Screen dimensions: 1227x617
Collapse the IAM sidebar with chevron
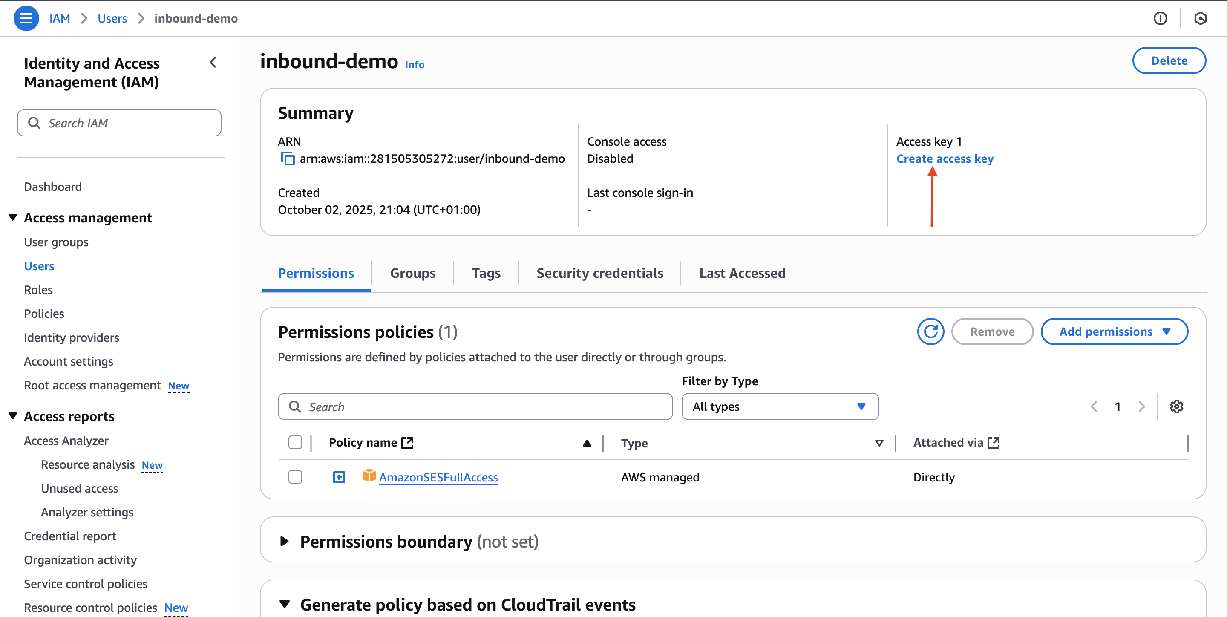pyautogui.click(x=213, y=62)
